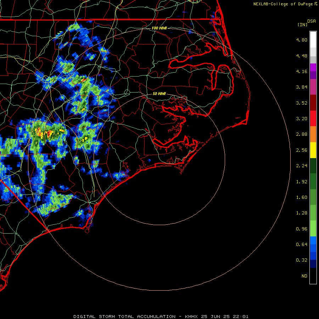
Task: Click the [IN] units label
Action: pos(302,24)
